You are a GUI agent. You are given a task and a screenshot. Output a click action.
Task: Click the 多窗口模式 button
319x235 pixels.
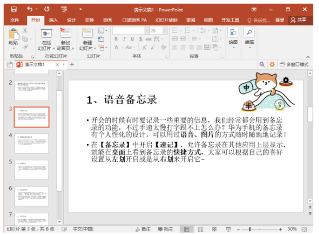click(x=294, y=65)
